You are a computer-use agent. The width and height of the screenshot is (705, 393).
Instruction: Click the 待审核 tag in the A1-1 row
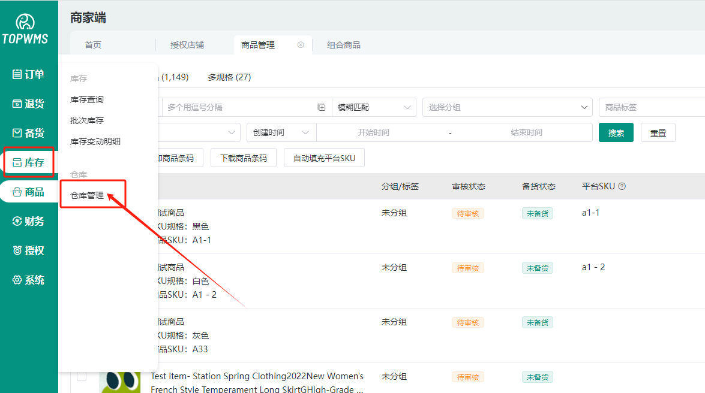(x=468, y=213)
